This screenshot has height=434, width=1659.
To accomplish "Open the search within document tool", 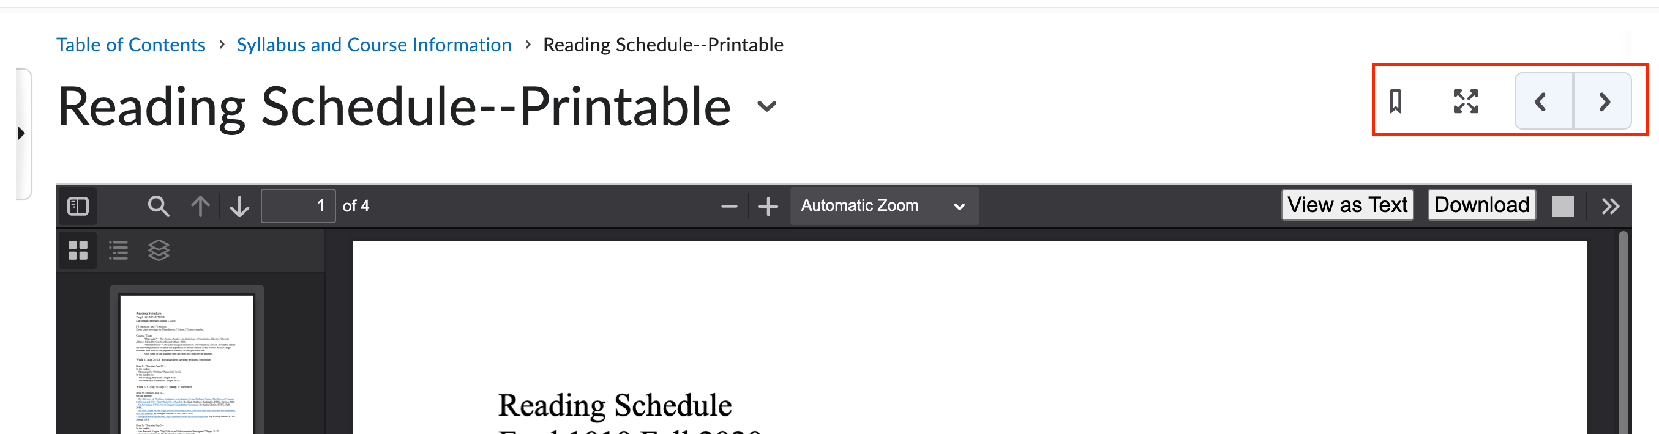I will click(159, 206).
